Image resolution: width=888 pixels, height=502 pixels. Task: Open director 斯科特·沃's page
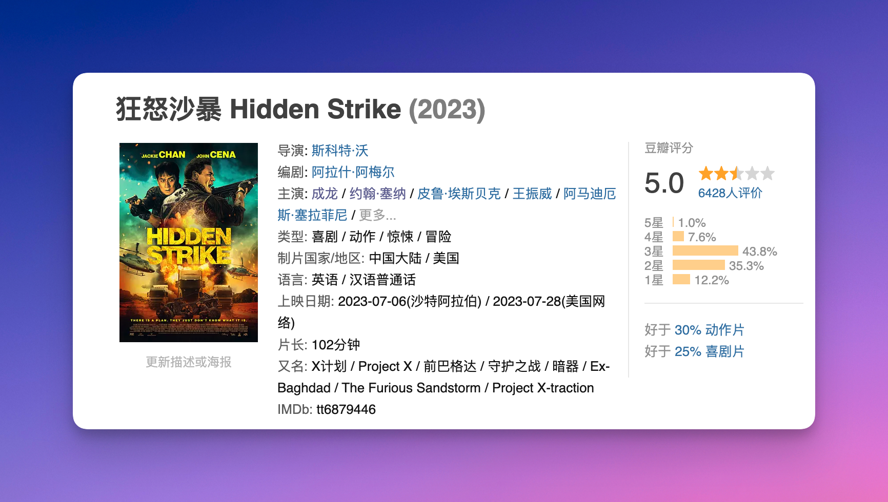tap(340, 151)
